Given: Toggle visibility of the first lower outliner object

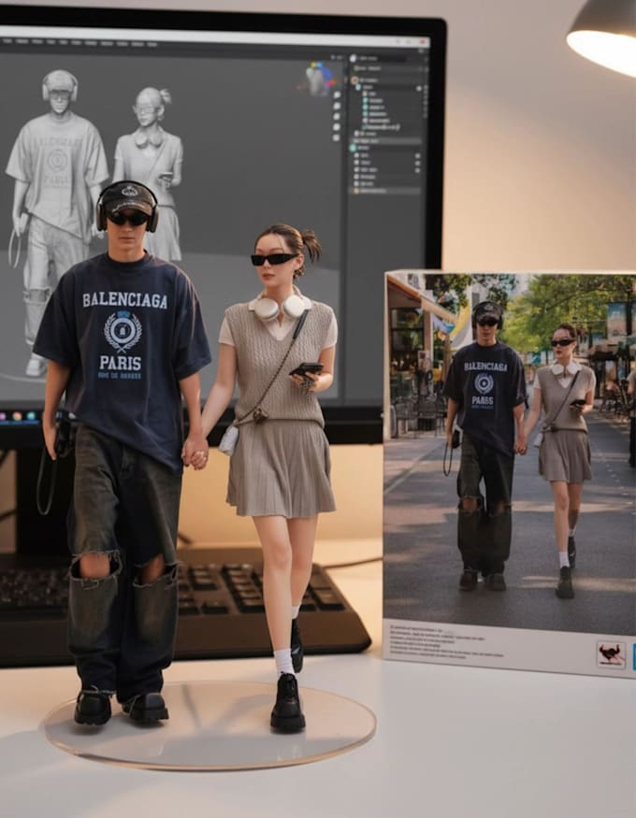Looking at the screenshot, I should pyautogui.click(x=418, y=155).
